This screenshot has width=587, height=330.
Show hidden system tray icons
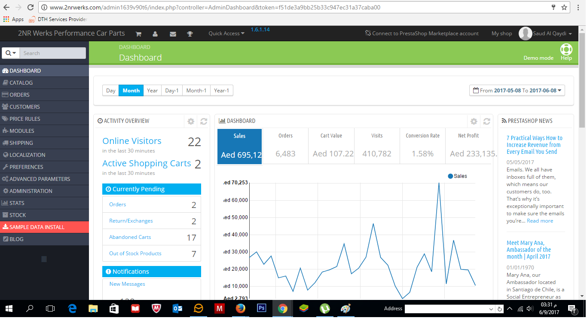coord(510,309)
